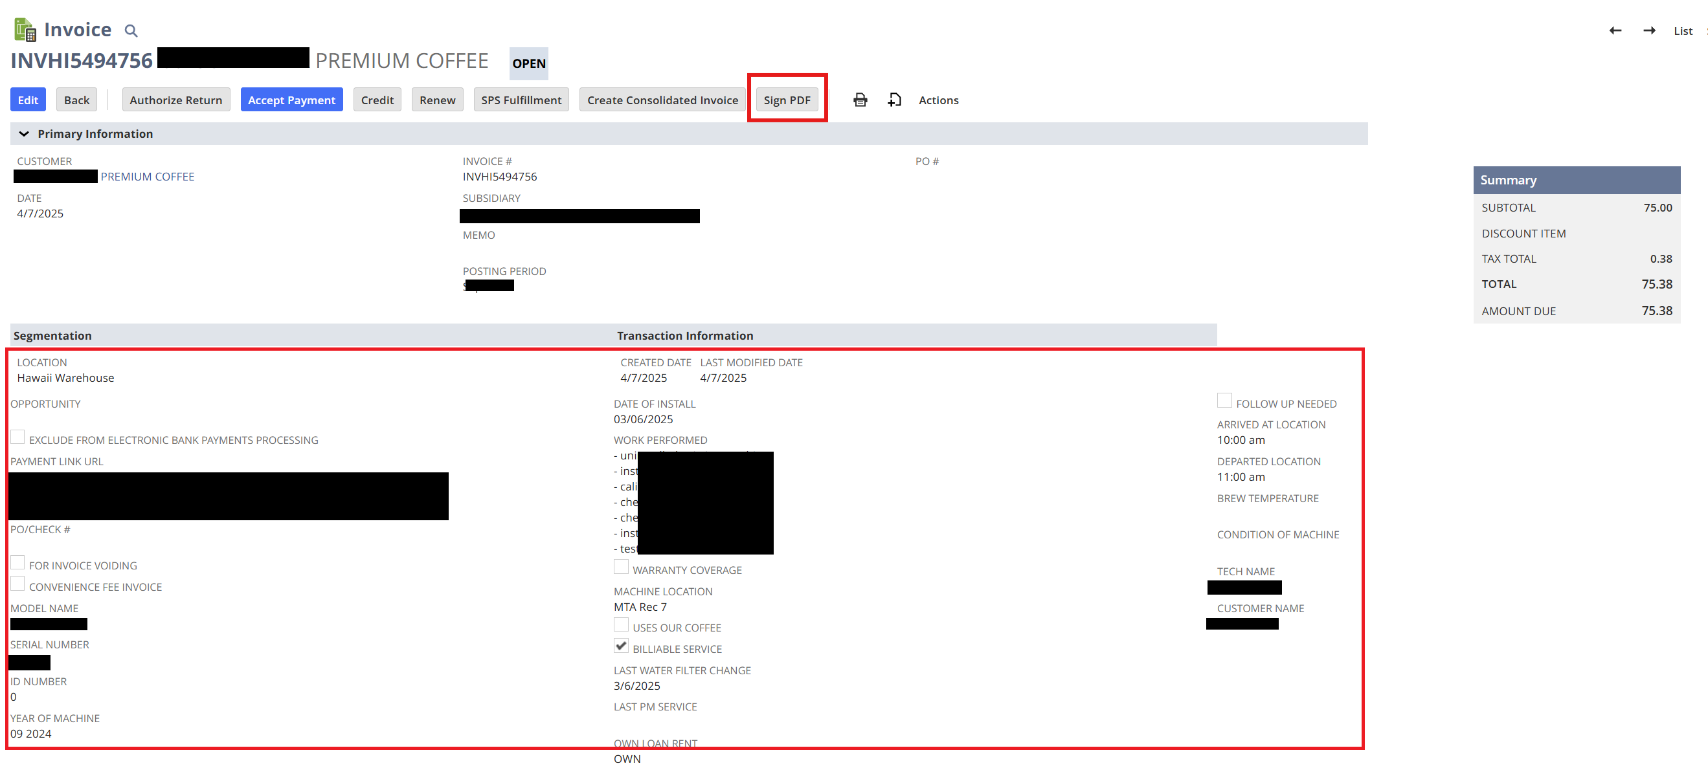Click the Segmentation section header
The image size is (1708, 770).
click(53, 336)
